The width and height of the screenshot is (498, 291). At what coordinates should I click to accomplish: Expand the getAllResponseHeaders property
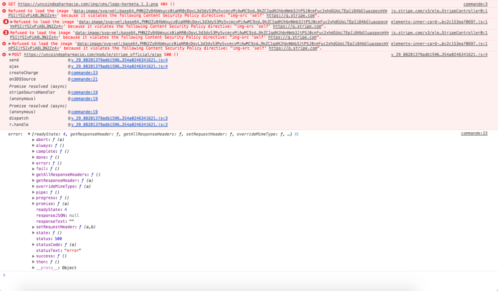34,174
